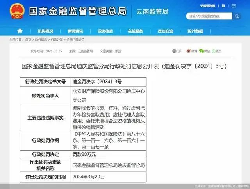
Task: Share via WeChat icon
Action: click(x=202, y=51)
